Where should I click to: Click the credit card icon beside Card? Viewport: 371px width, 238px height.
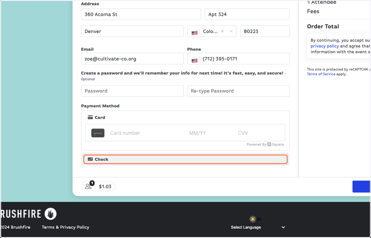[90, 117]
